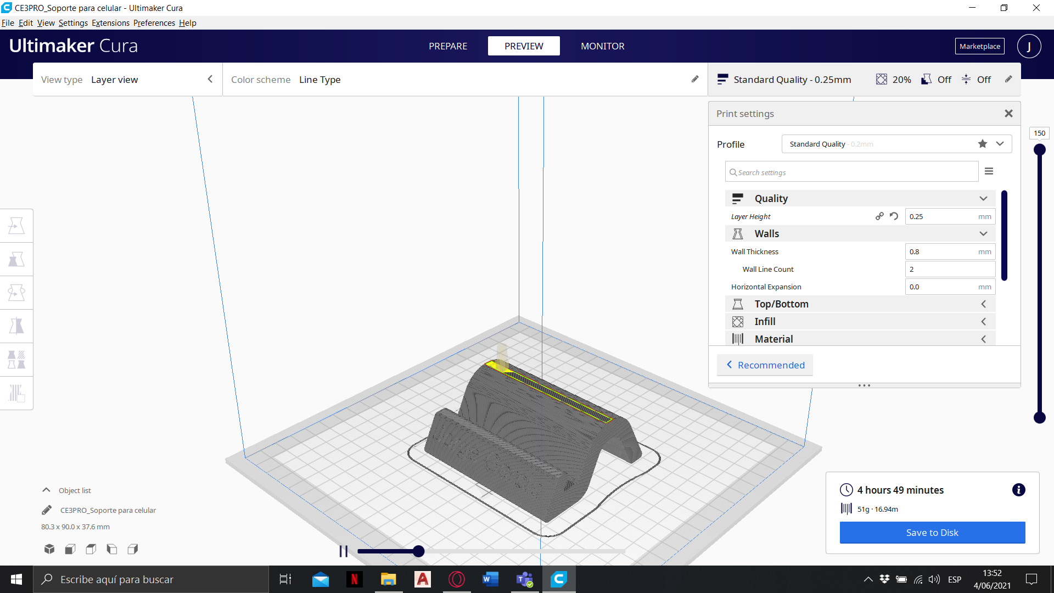Click the adhesion Off icon in summary bar
1054x593 pixels.
[x=966, y=79]
